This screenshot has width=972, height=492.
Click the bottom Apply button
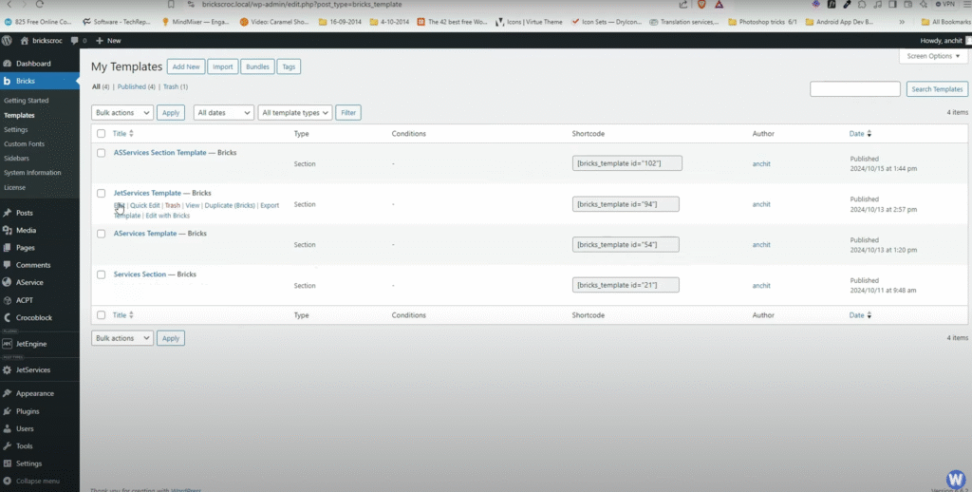click(x=171, y=338)
